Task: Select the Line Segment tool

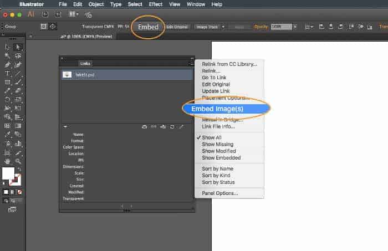Action: click(18, 74)
